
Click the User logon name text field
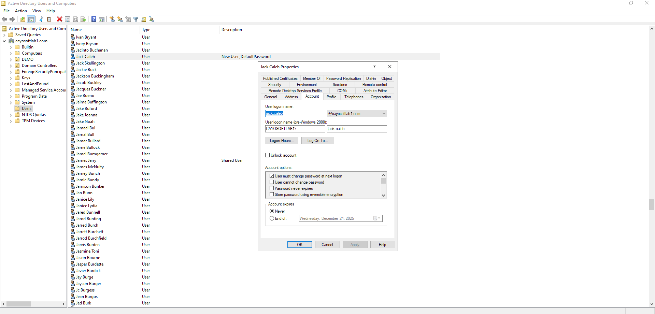[x=295, y=113]
